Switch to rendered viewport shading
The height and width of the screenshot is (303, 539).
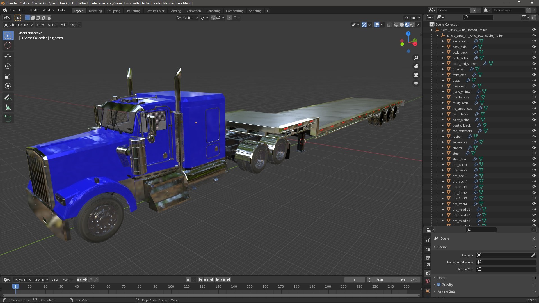(412, 25)
